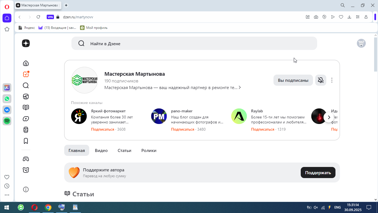This screenshot has height=213, width=378.
Task: Subscribe to Яркий фотомаркет
Action: pos(103,129)
